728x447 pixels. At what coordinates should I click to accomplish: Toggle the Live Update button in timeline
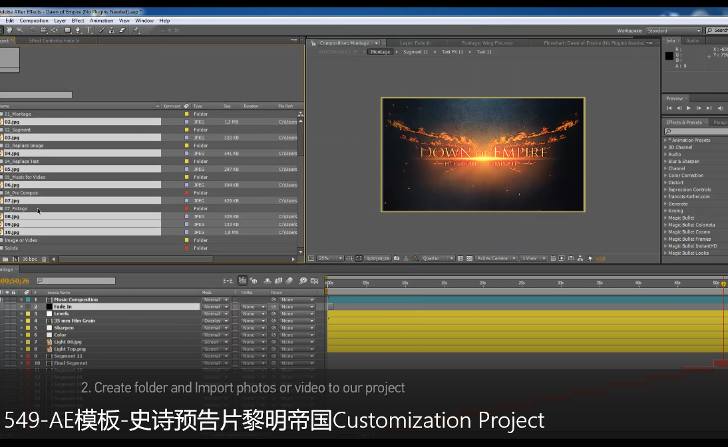[242, 281]
